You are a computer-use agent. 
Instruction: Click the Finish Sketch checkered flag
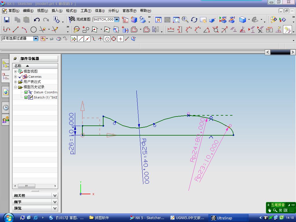[x=72, y=19]
